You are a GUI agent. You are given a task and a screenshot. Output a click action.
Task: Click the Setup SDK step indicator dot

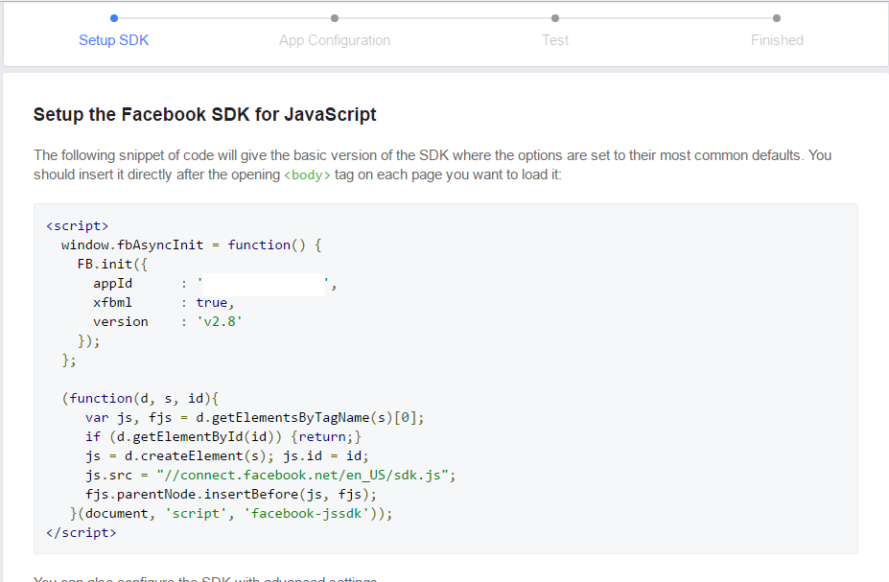click(114, 17)
